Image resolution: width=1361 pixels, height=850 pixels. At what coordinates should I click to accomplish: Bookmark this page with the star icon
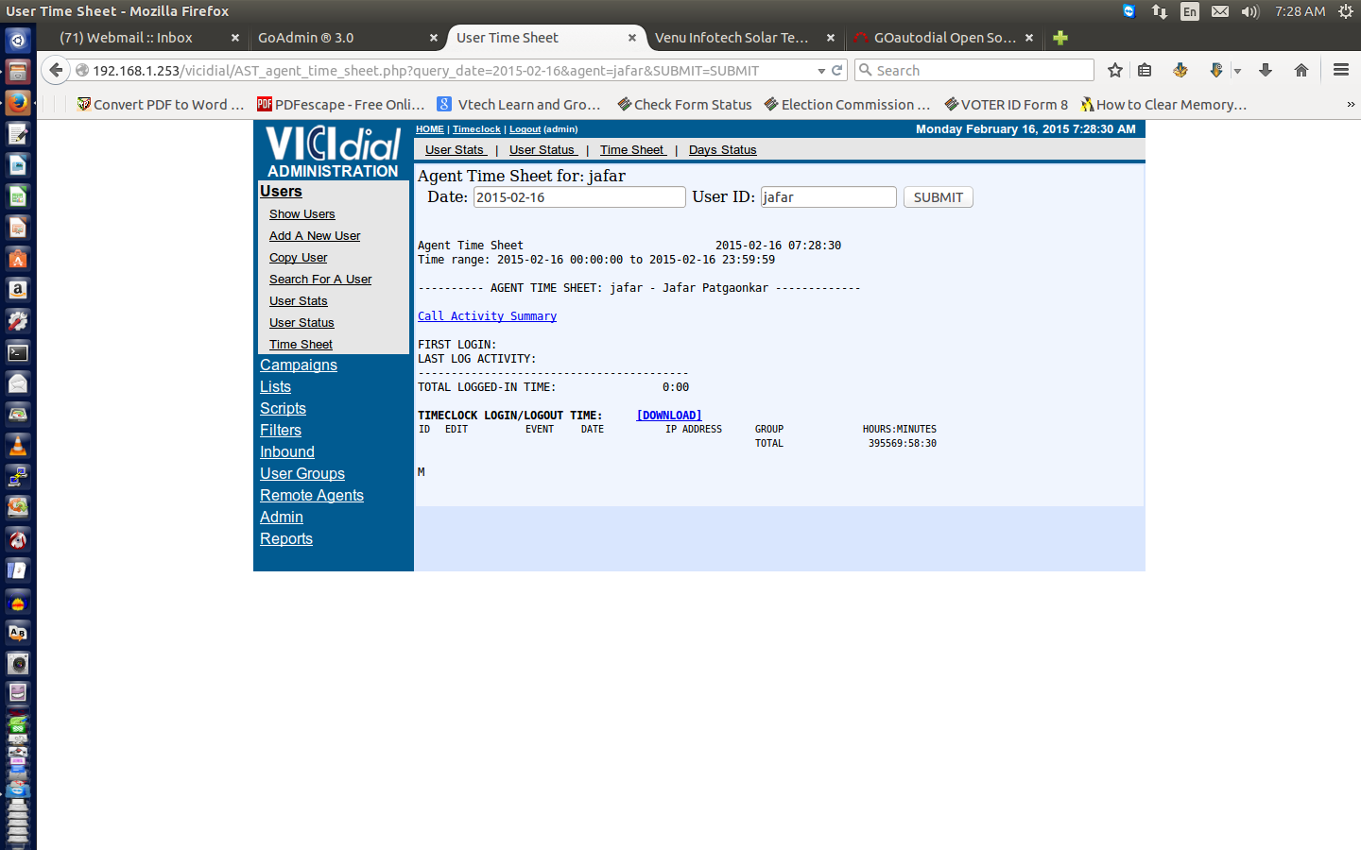tap(1115, 70)
